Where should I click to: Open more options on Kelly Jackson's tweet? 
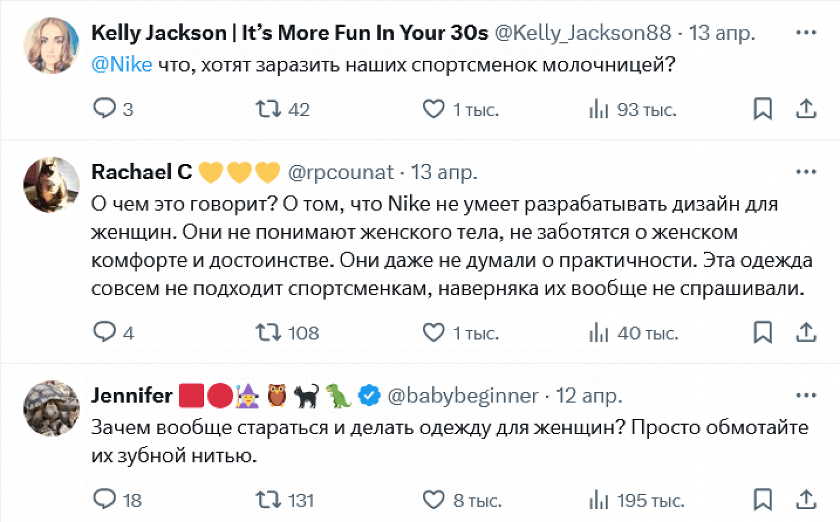(x=806, y=33)
